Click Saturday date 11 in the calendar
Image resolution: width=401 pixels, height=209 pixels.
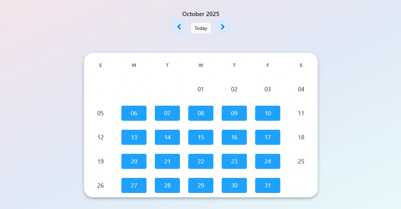[301, 113]
